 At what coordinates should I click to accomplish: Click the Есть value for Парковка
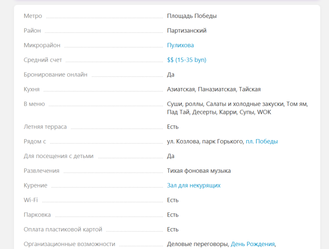[173, 215]
